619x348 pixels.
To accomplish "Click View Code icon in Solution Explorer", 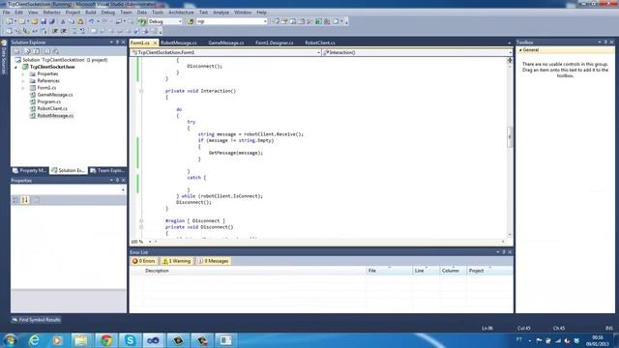I will click(x=47, y=51).
